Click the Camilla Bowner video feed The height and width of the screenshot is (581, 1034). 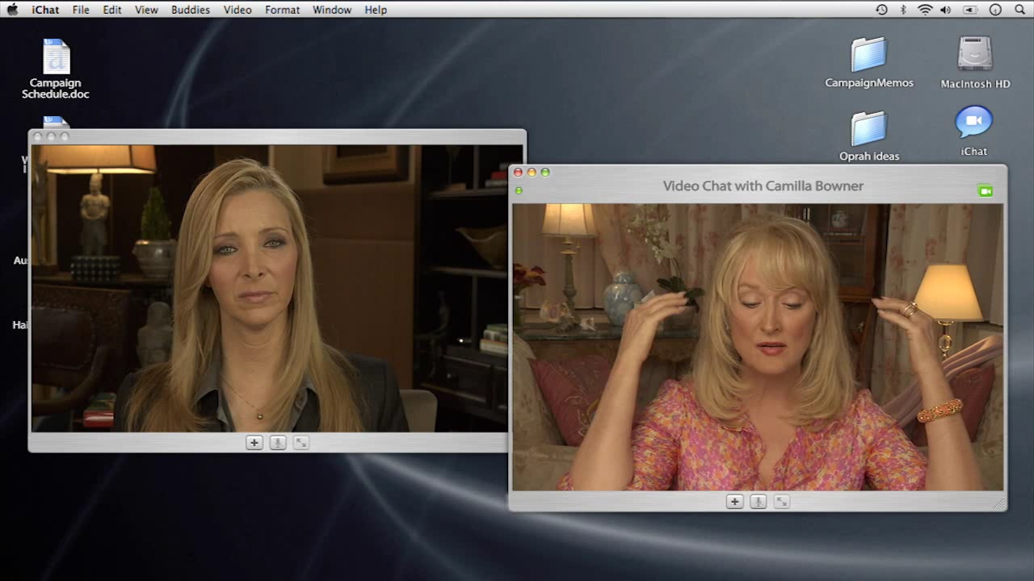tap(758, 347)
